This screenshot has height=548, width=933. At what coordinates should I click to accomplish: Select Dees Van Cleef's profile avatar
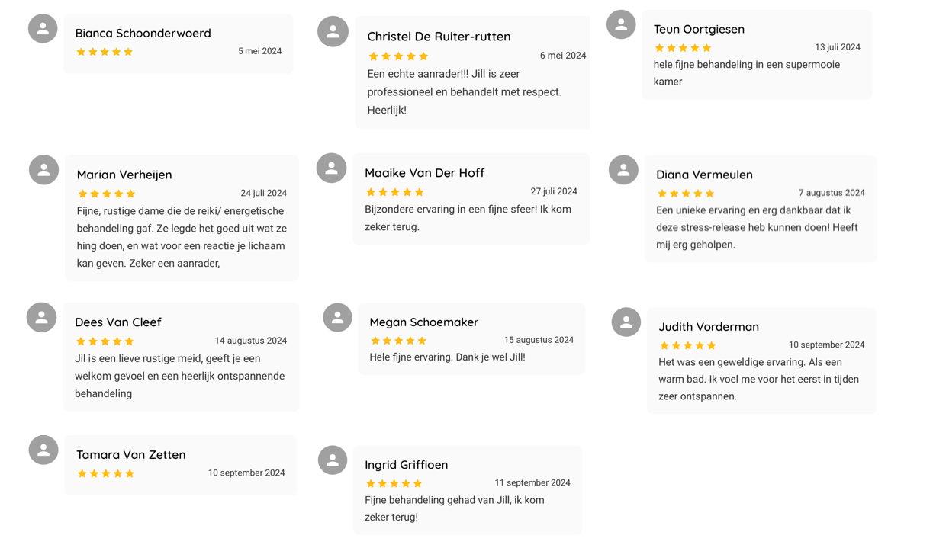[x=41, y=318]
